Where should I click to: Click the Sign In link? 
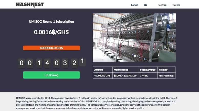[177, 5]
